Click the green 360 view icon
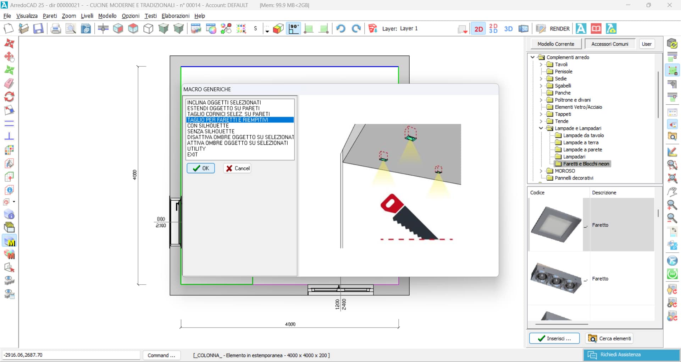681x362 pixels. tap(672, 274)
